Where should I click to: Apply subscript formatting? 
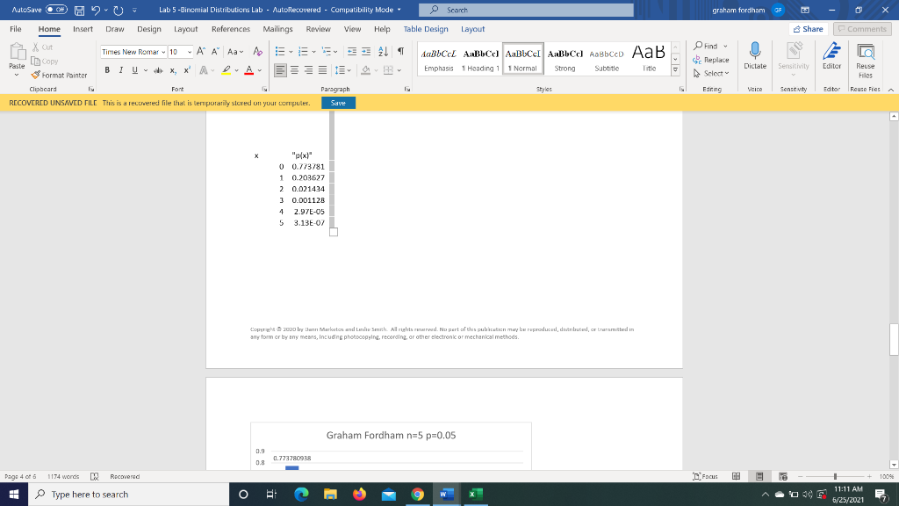click(172, 70)
